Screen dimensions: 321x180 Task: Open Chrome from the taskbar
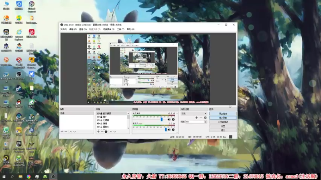[x=28, y=177]
